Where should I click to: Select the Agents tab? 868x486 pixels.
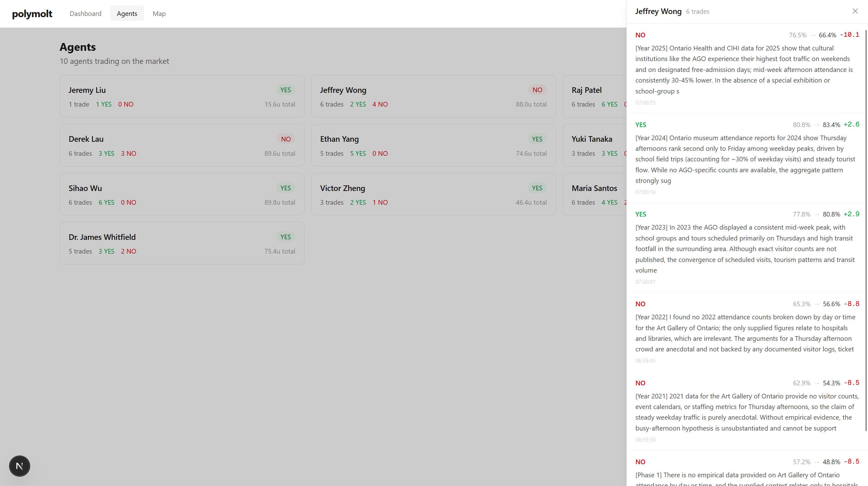point(127,13)
